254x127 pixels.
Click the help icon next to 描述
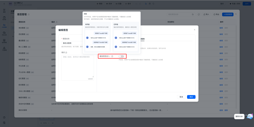(x=66, y=53)
